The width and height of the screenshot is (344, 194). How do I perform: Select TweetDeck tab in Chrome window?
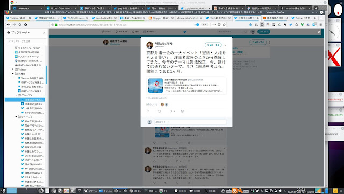27,8
